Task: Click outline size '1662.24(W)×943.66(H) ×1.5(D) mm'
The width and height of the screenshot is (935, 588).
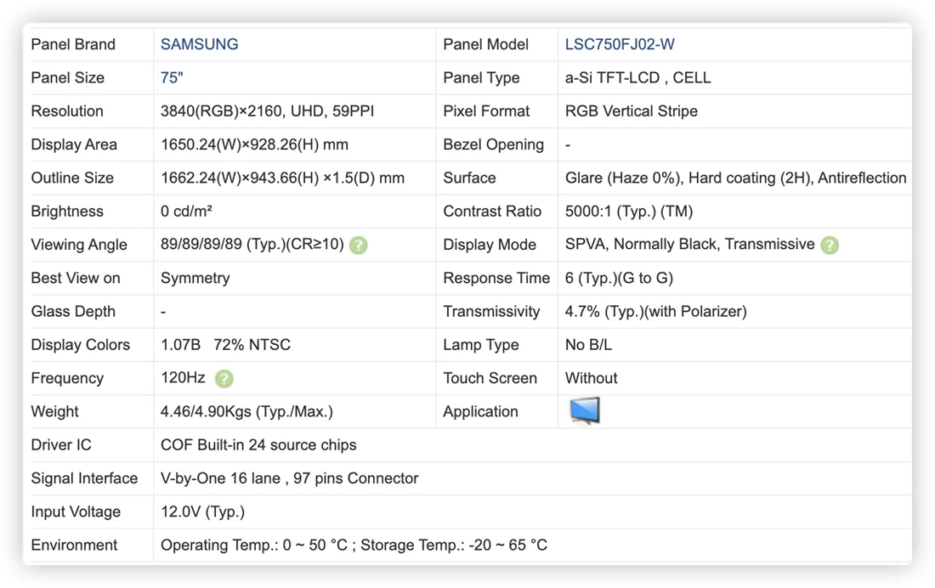Action: pyautogui.click(x=282, y=178)
